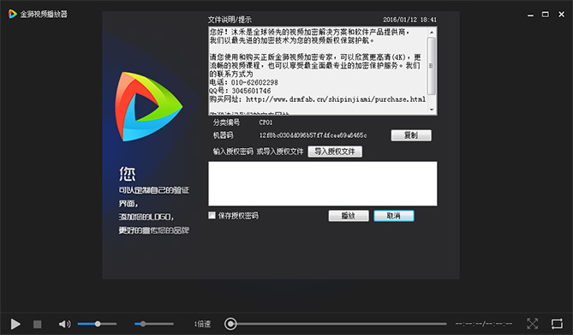Click the 2016/01/12 18:41 timestamp

point(409,20)
